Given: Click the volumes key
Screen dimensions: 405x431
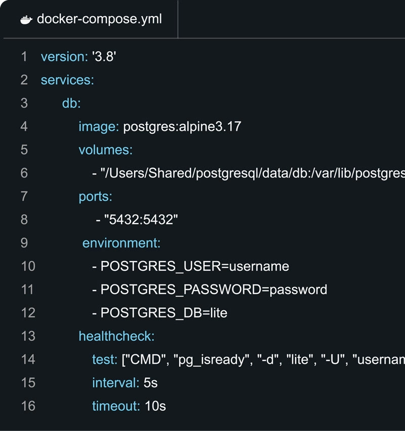Looking at the screenshot, I should pyautogui.click(x=105, y=150).
